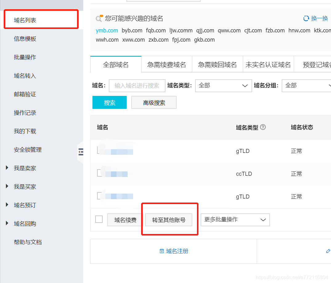Open 批量操作 in the sidebar
Image resolution: width=331 pixels, height=283 pixels.
click(25, 57)
